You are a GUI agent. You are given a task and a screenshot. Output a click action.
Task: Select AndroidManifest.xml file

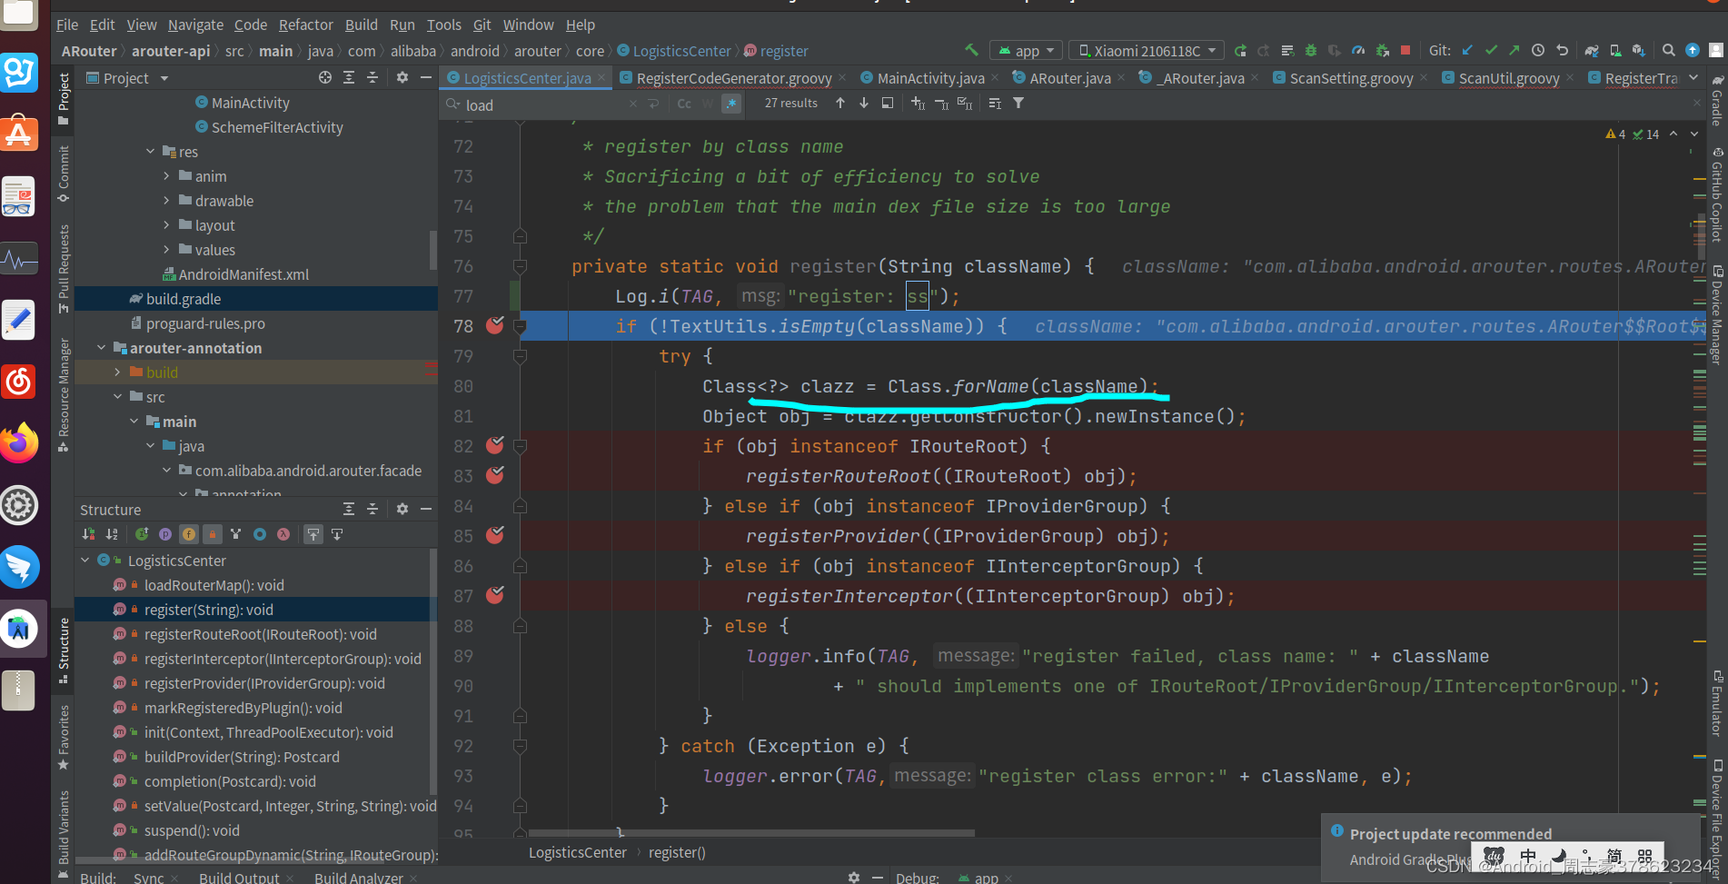[243, 274]
